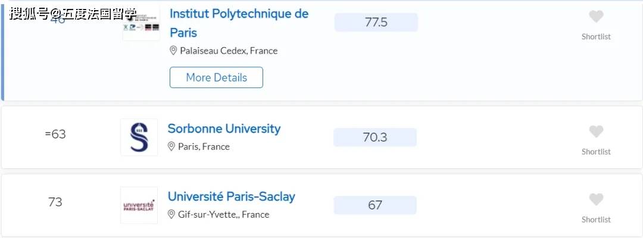Click the location pin beside Paris, France
Viewport: 643px width, 238px height.
(x=171, y=146)
